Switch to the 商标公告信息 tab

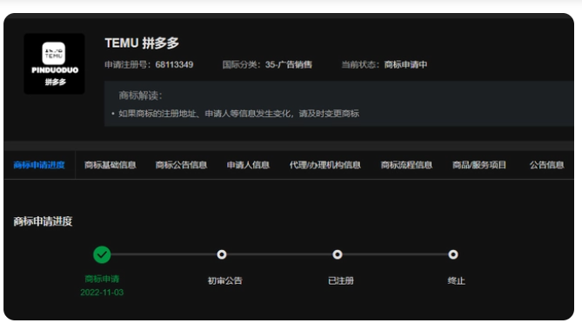pyautogui.click(x=181, y=165)
